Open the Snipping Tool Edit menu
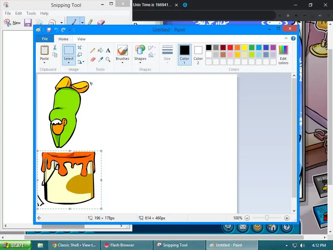The width and height of the screenshot is (333, 250). pyautogui.click(x=19, y=13)
